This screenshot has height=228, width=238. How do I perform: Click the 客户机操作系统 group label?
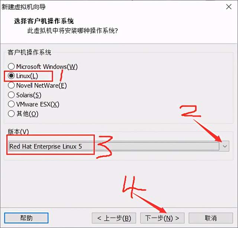[x=29, y=52]
